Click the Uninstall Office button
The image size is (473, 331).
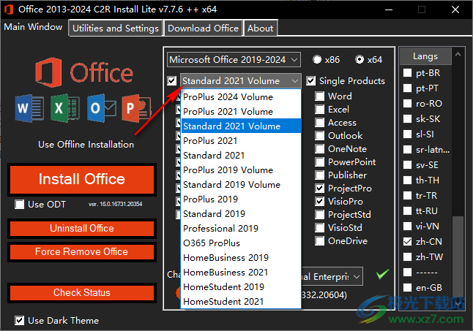pos(82,229)
